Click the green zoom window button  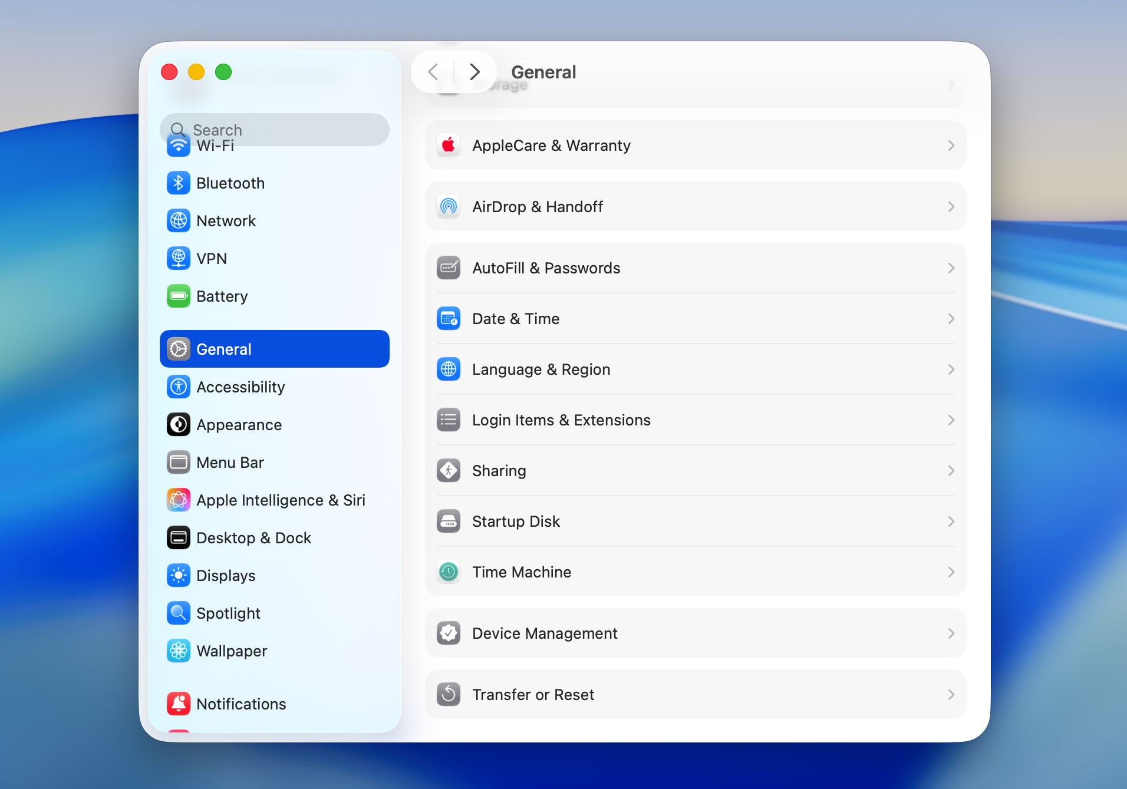click(x=223, y=72)
